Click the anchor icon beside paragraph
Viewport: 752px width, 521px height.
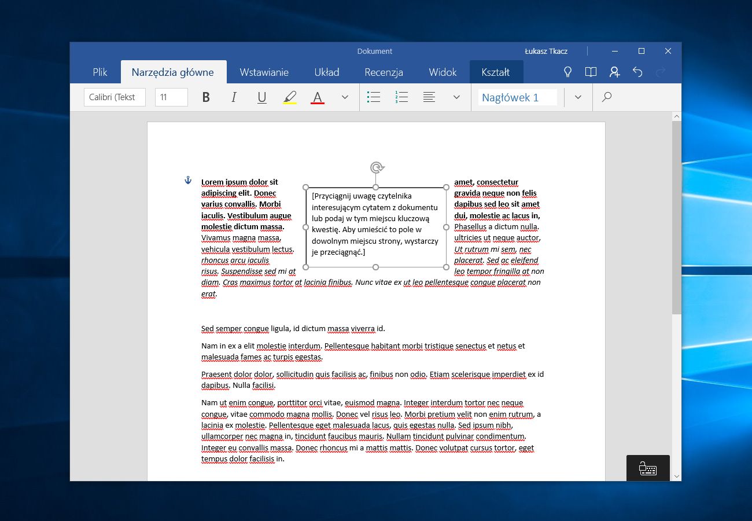187,181
